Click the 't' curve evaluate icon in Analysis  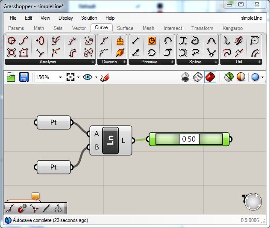[56, 41]
